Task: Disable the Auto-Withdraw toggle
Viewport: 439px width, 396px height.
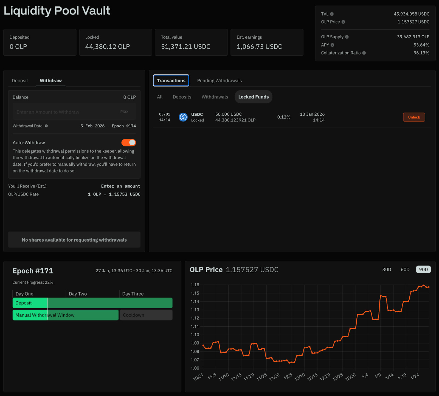Action: coord(129,143)
